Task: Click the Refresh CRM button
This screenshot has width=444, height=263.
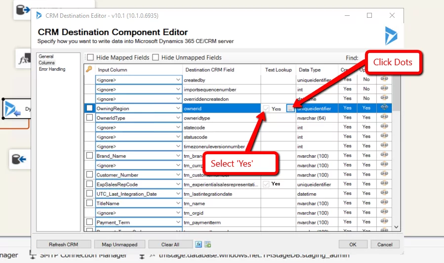Action: [64, 244]
